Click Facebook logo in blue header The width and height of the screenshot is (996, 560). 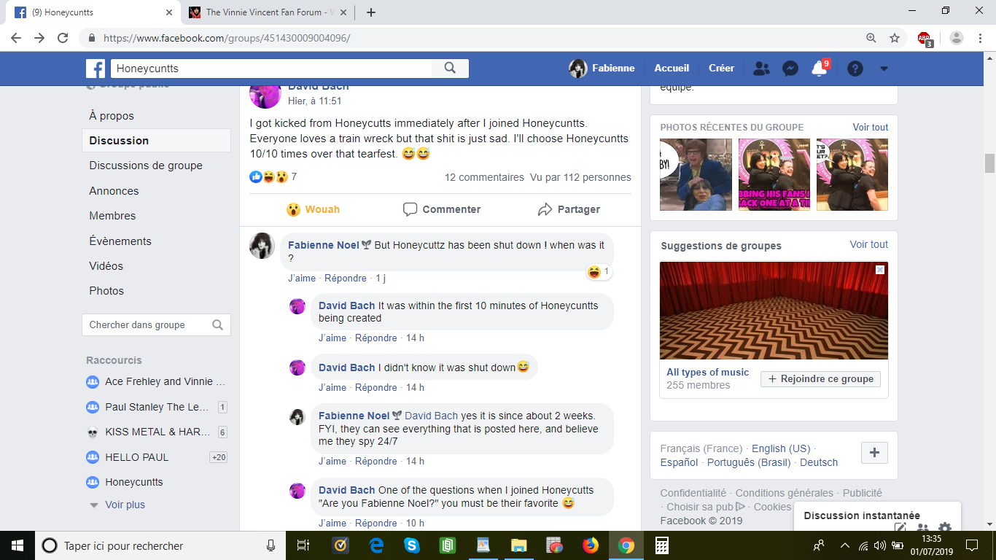96,69
